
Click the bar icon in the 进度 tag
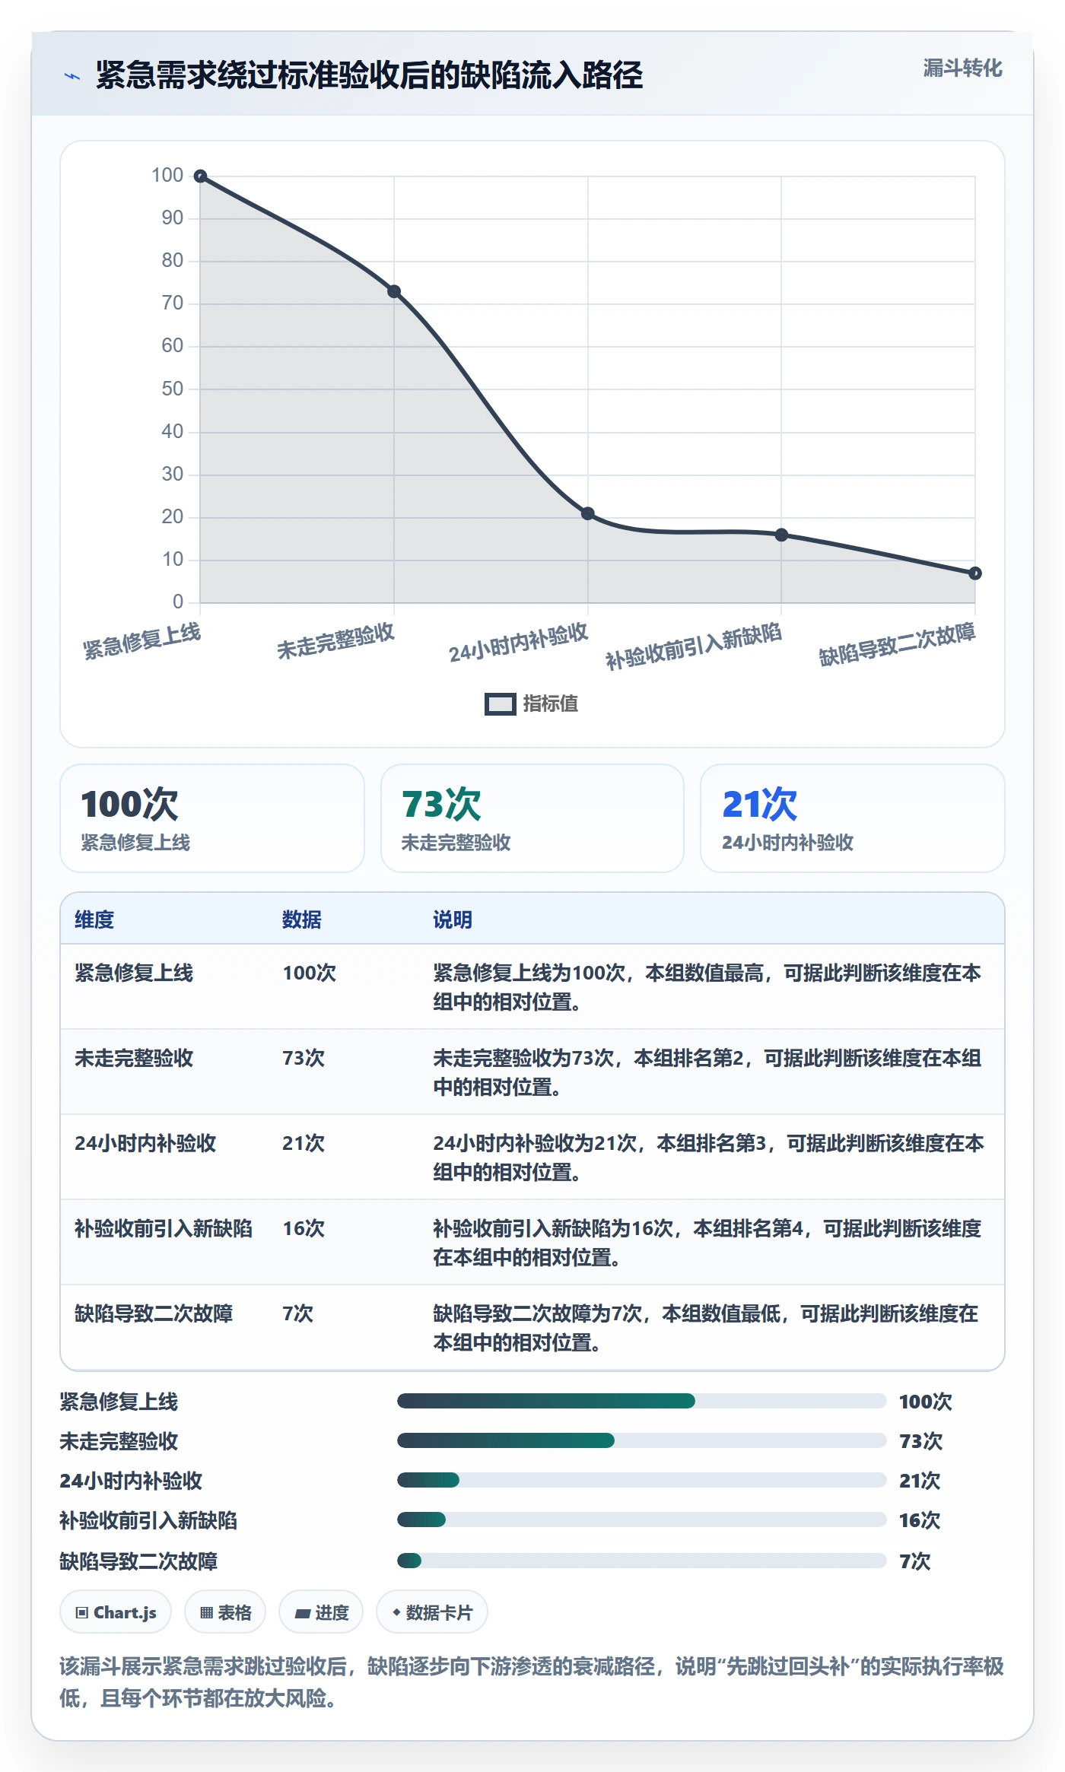(x=303, y=1613)
